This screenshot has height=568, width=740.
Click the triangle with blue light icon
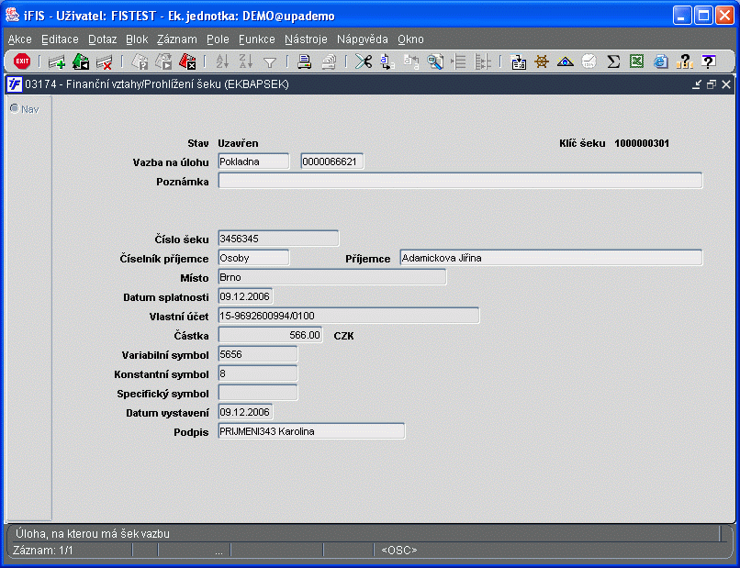tap(566, 61)
